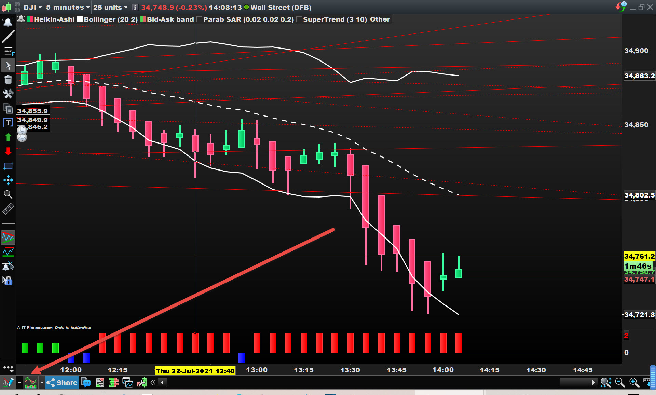Image resolution: width=656 pixels, height=395 pixels.
Task: Click the Other indicators menu
Action: [x=380, y=19]
